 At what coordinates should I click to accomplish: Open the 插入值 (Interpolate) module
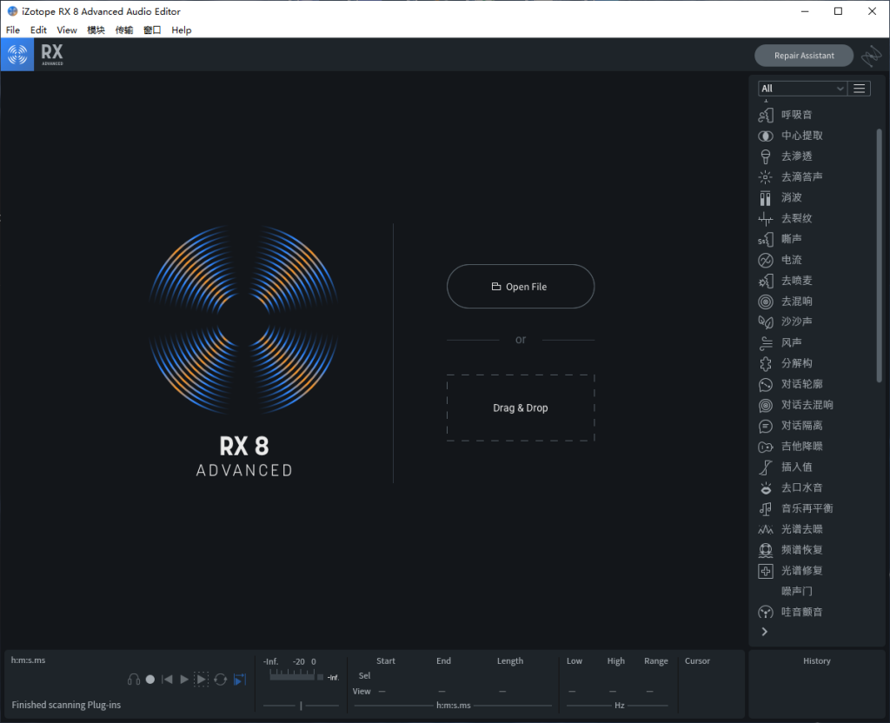click(786, 467)
